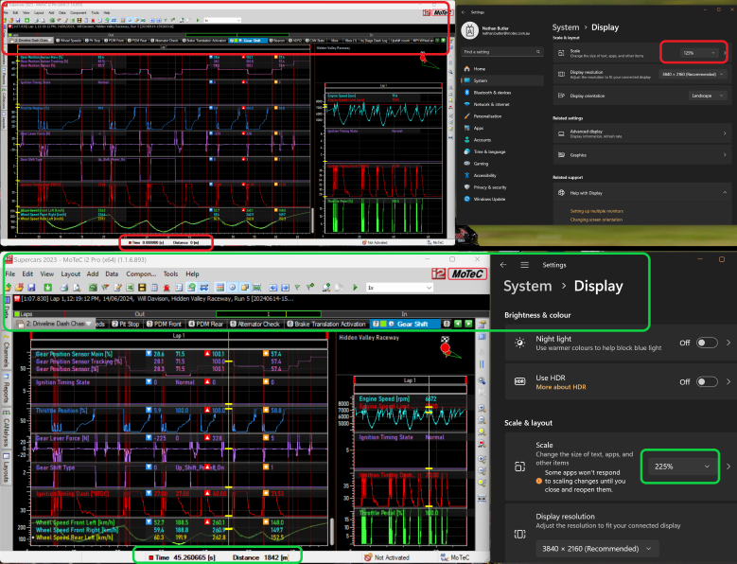Screen dimensions: 737x564
Task: Open Layout menu in larger MoTeC window
Action: tap(71, 273)
